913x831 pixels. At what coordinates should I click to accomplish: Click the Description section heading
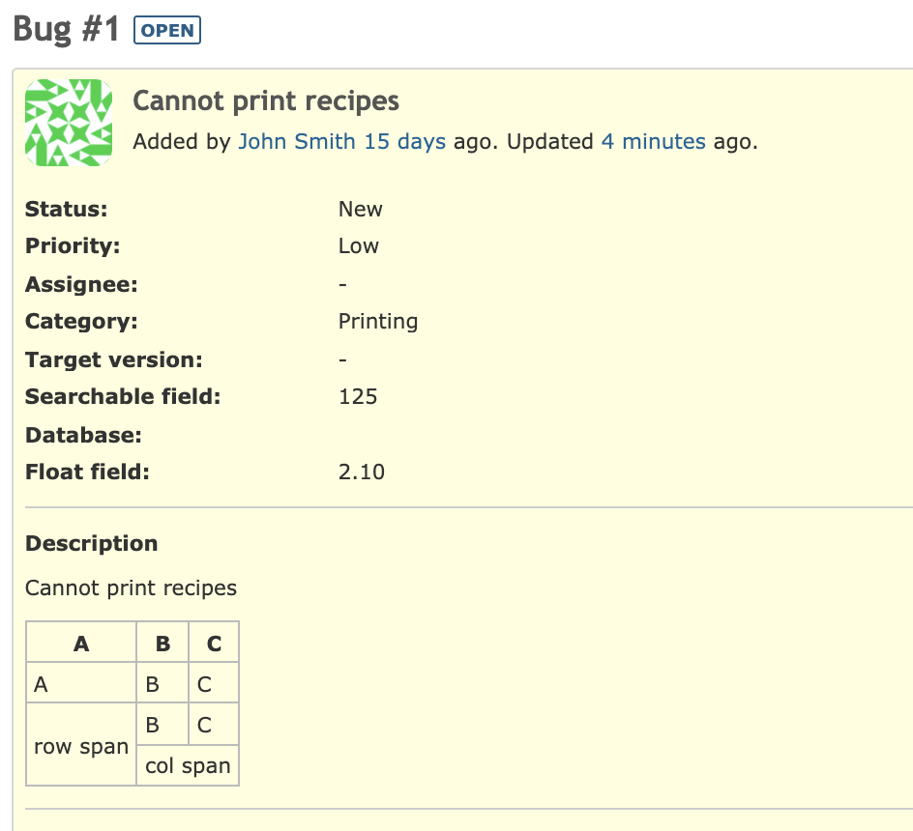pyautogui.click(x=92, y=543)
